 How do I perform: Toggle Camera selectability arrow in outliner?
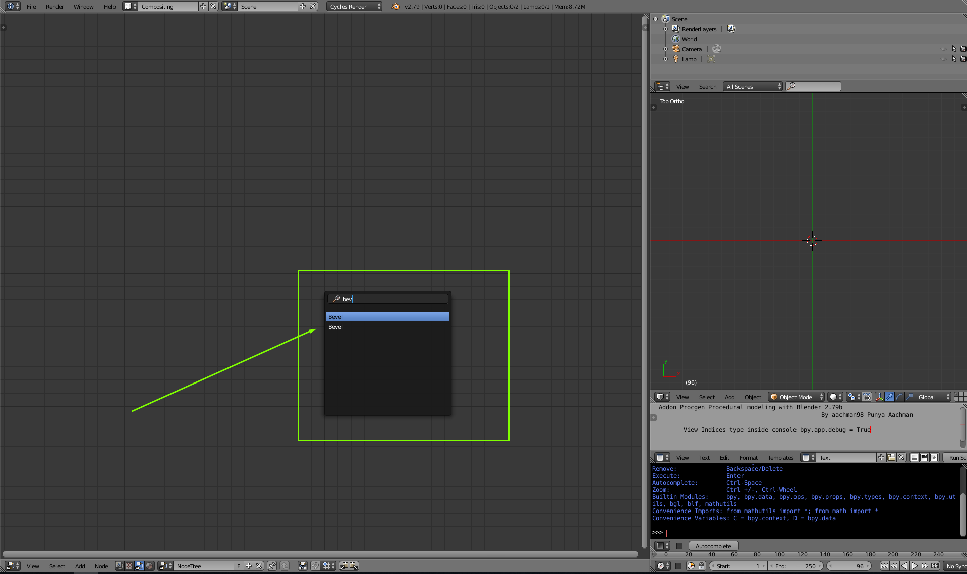click(x=953, y=49)
